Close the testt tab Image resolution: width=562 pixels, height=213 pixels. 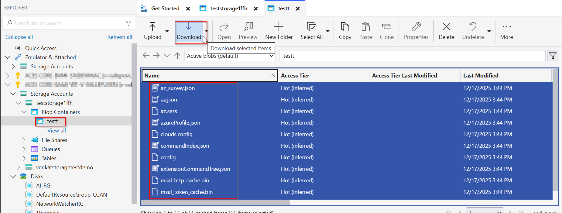298,9
